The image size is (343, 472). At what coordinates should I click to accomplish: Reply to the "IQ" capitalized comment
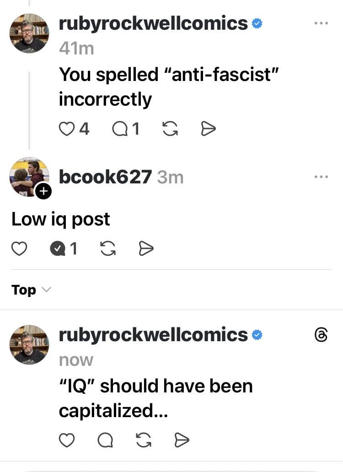(x=105, y=440)
